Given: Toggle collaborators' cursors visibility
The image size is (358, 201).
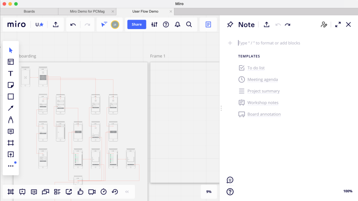Looking at the screenshot, I should (104, 24).
